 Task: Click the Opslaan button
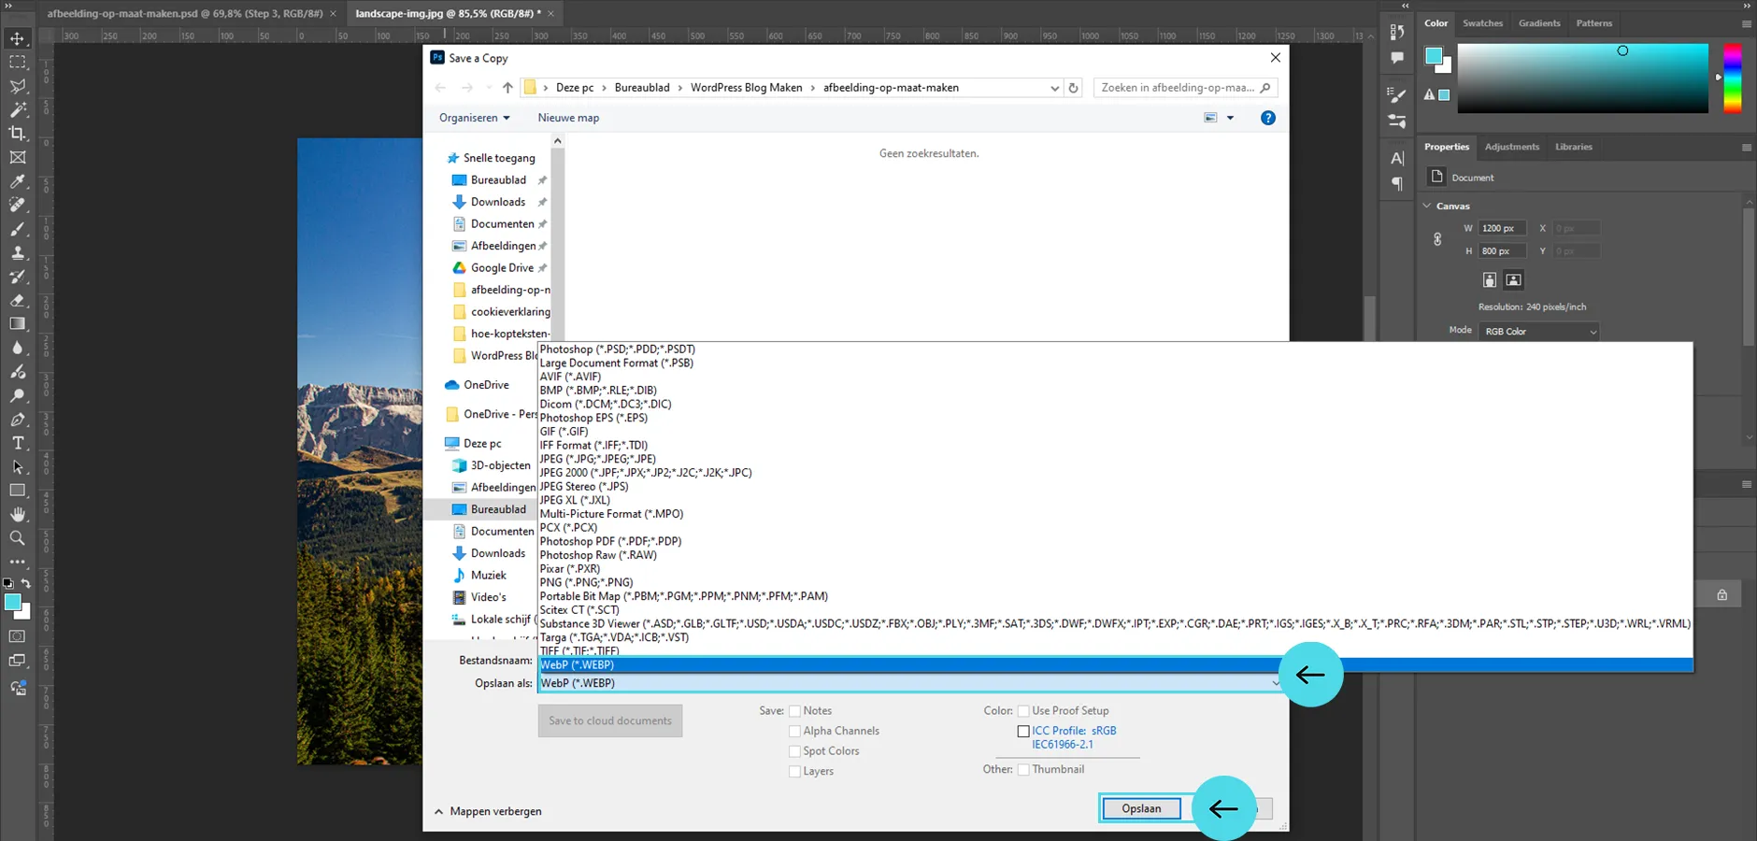pos(1141,808)
